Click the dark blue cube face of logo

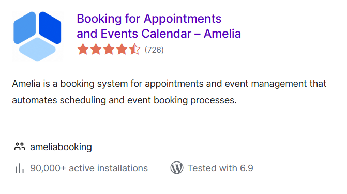(50, 28)
